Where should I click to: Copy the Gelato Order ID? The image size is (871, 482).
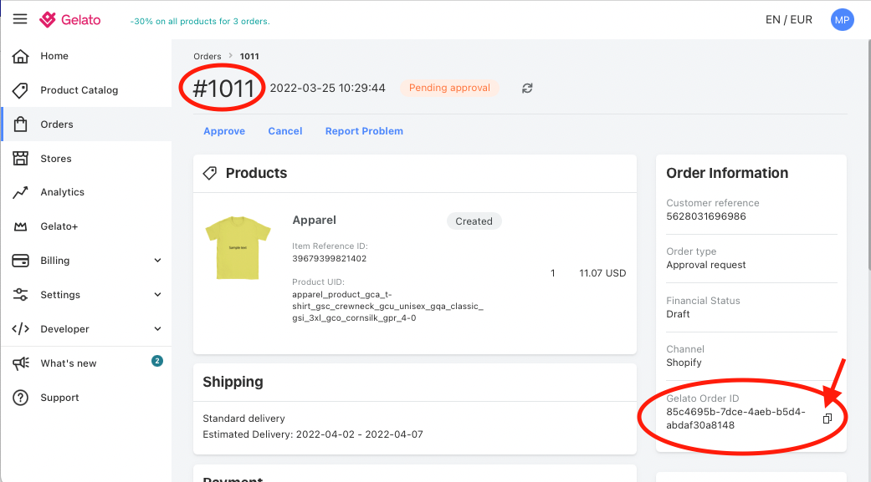tap(827, 419)
